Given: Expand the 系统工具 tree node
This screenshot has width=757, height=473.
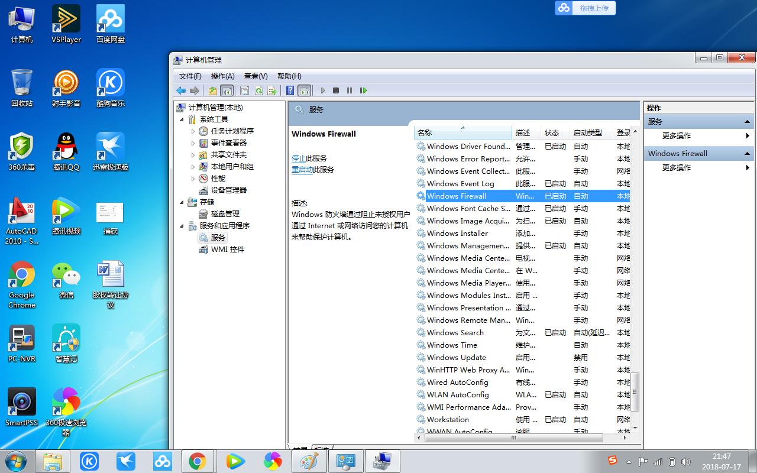Looking at the screenshot, I should [182, 119].
